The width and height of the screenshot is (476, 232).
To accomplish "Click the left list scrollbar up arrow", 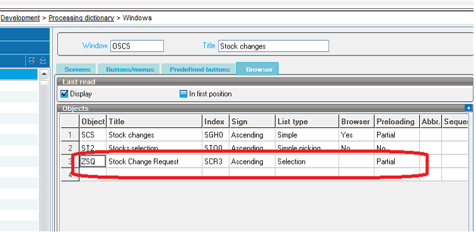I will click(44, 74).
